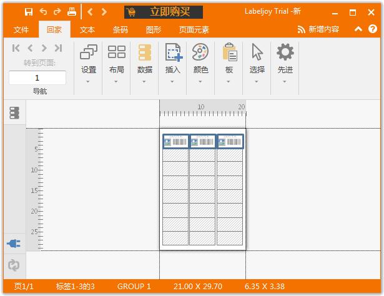Open the 设置 settings icon in ribbon
Image resolution: width=384 pixels, height=296 pixels.
coord(89,52)
